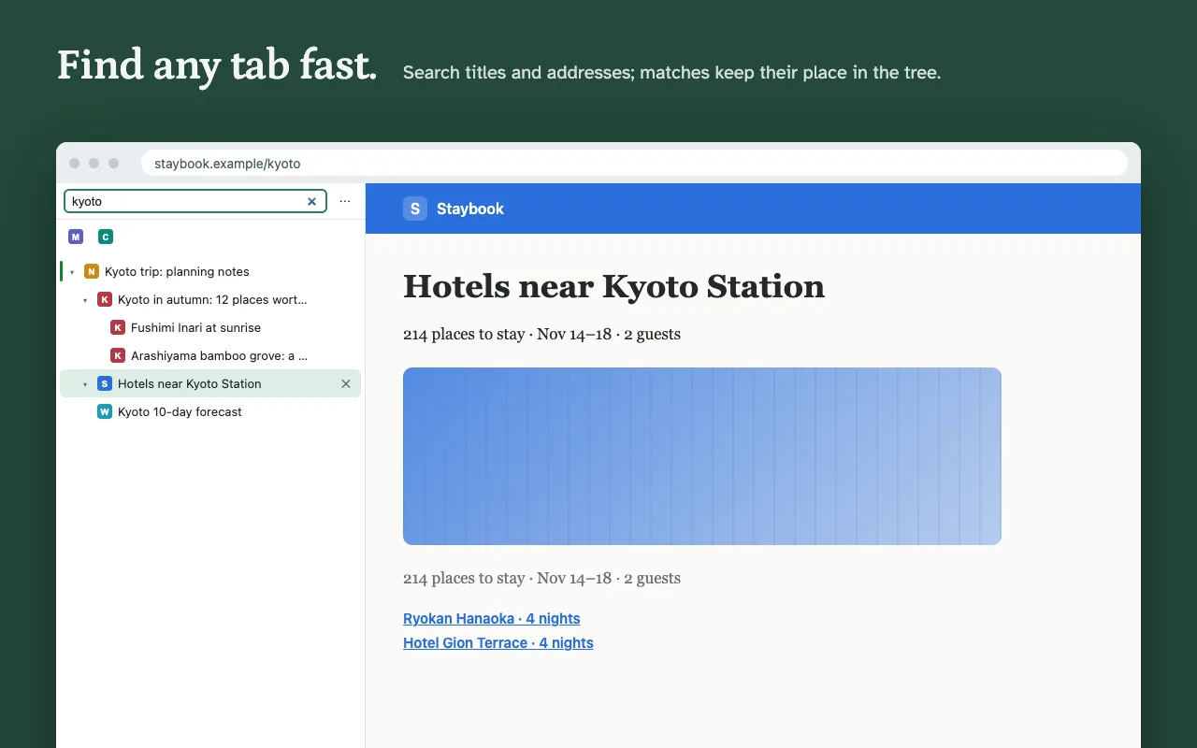This screenshot has height=748, width=1197.
Task: Click the Kyoto trip planning notes favicon
Action: pos(92,271)
